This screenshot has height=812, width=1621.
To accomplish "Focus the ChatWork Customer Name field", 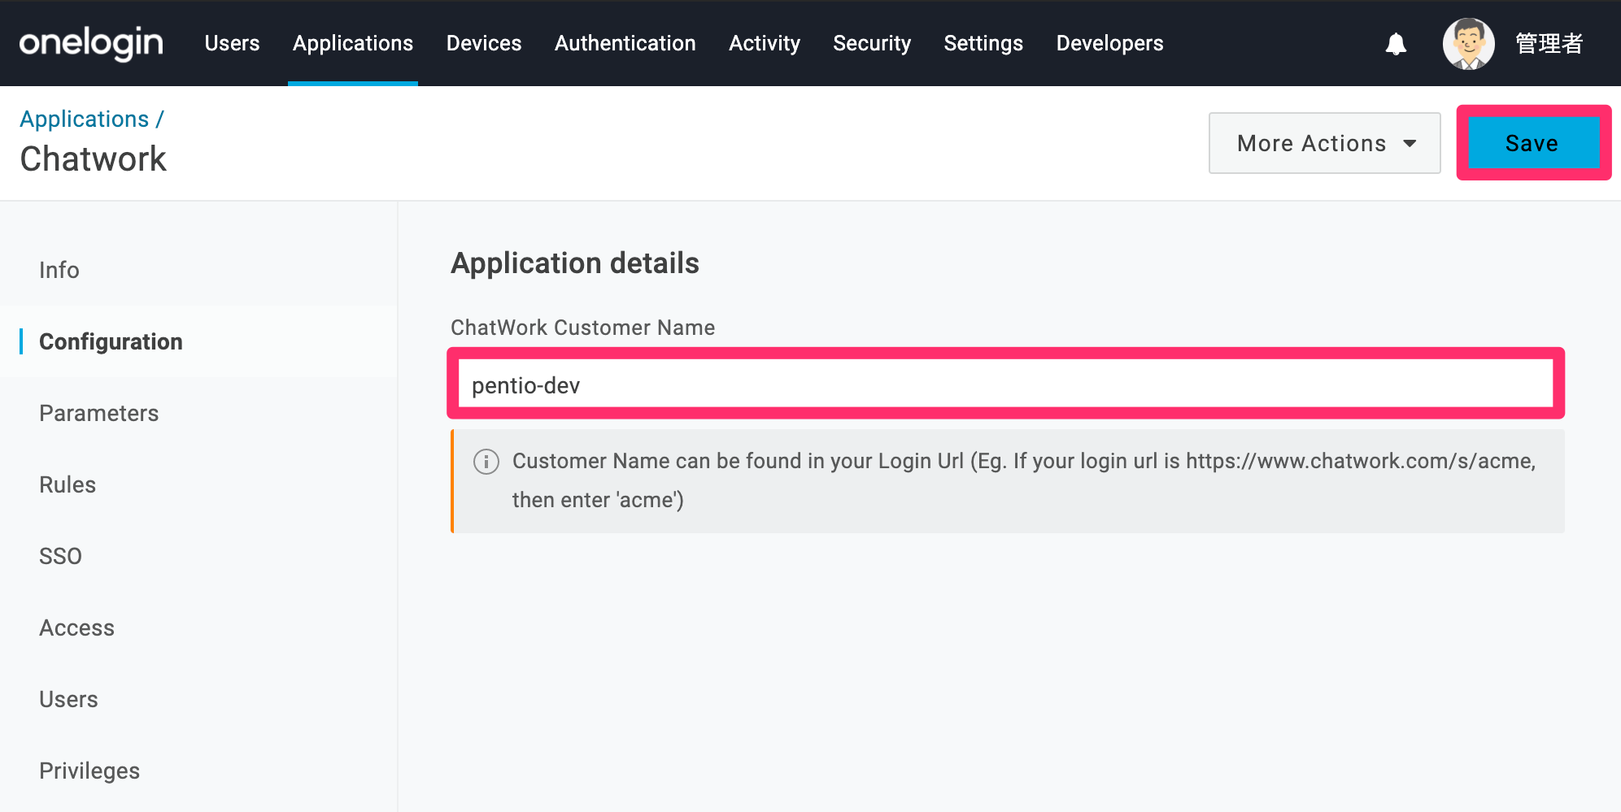I will click(1005, 384).
